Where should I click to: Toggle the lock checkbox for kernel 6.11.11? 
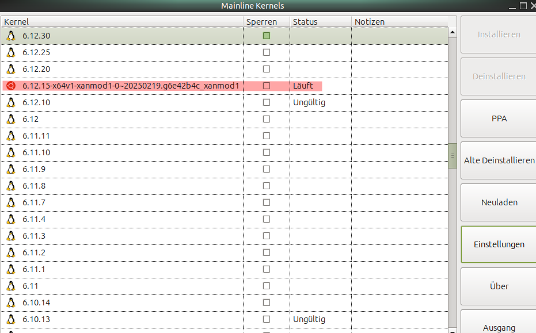267,136
